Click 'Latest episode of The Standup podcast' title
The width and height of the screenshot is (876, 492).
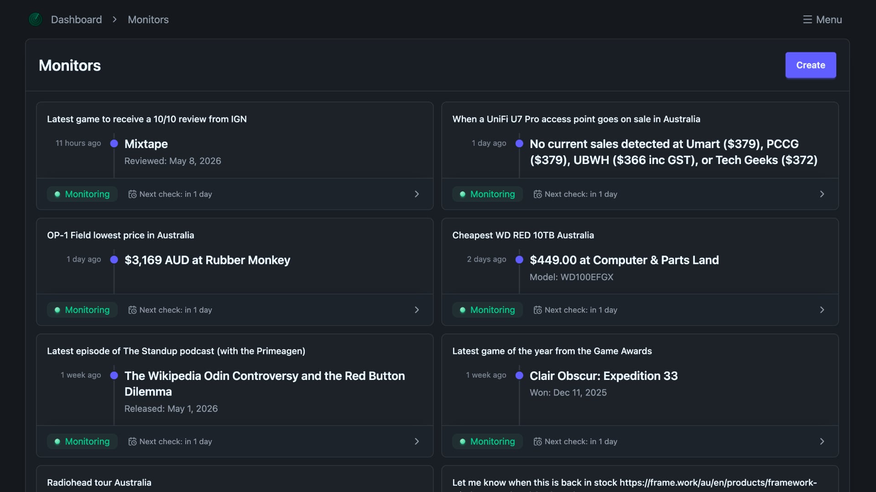pos(176,351)
